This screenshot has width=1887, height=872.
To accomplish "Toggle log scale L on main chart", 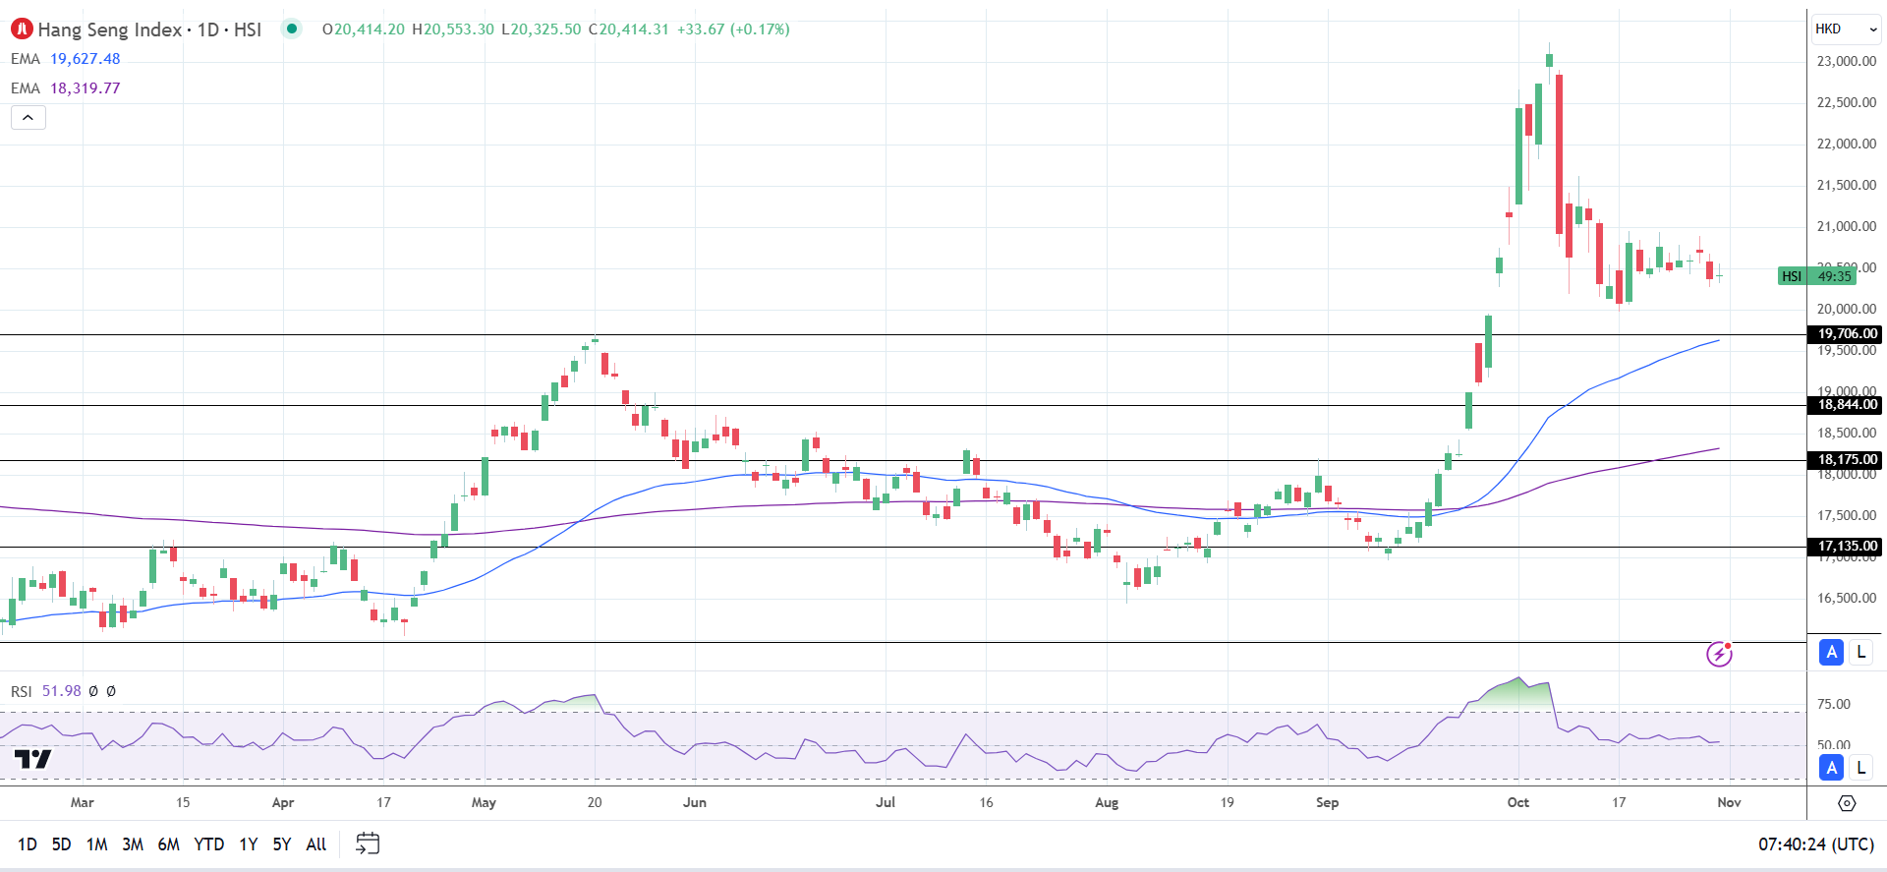I will [1860, 652].
